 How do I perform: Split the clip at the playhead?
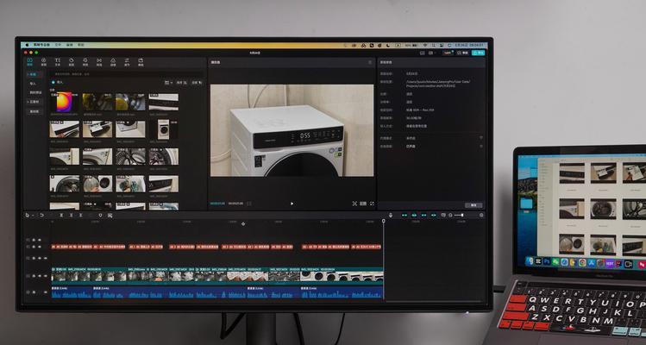tap(61, 215)
